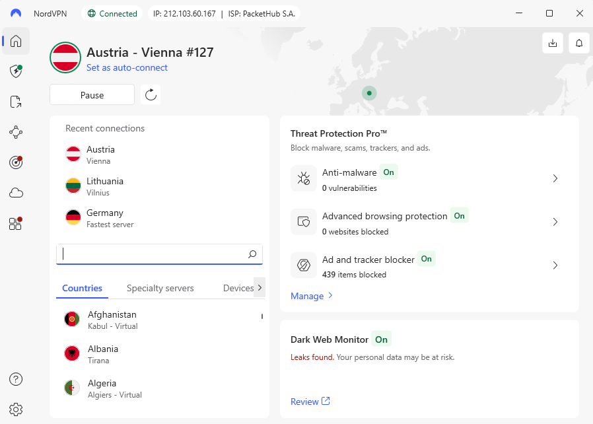Image resolution: width=593 pixels, height=424 pixels.
Task: Open the help panel via question mark icon
Action: [x=15, y=379]
